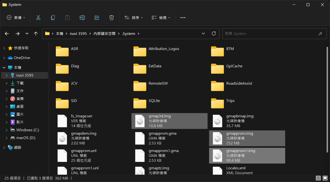
Task: Click the Share icon in toolbar
Action: pos(97,18)
